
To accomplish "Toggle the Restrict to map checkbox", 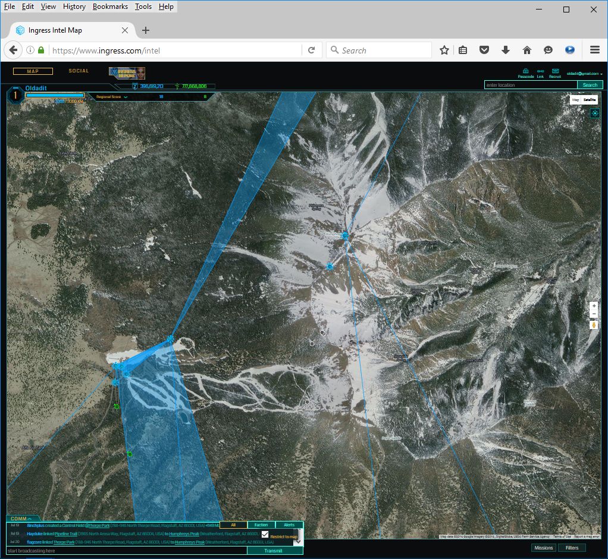I will (265, 535).
